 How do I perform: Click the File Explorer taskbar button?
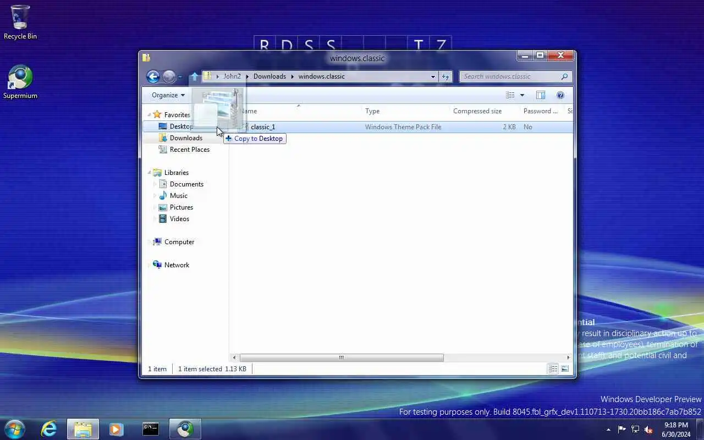click(x=83, y=429)
